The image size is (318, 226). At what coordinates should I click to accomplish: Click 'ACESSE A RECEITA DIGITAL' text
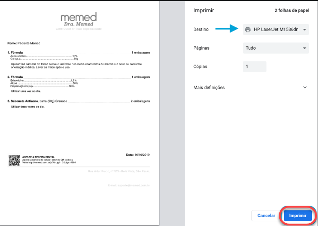[38, 157]
